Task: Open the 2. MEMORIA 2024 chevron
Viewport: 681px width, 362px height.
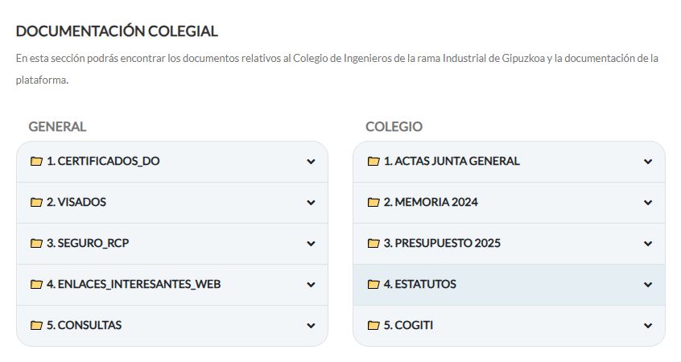Action: [648, 203]
